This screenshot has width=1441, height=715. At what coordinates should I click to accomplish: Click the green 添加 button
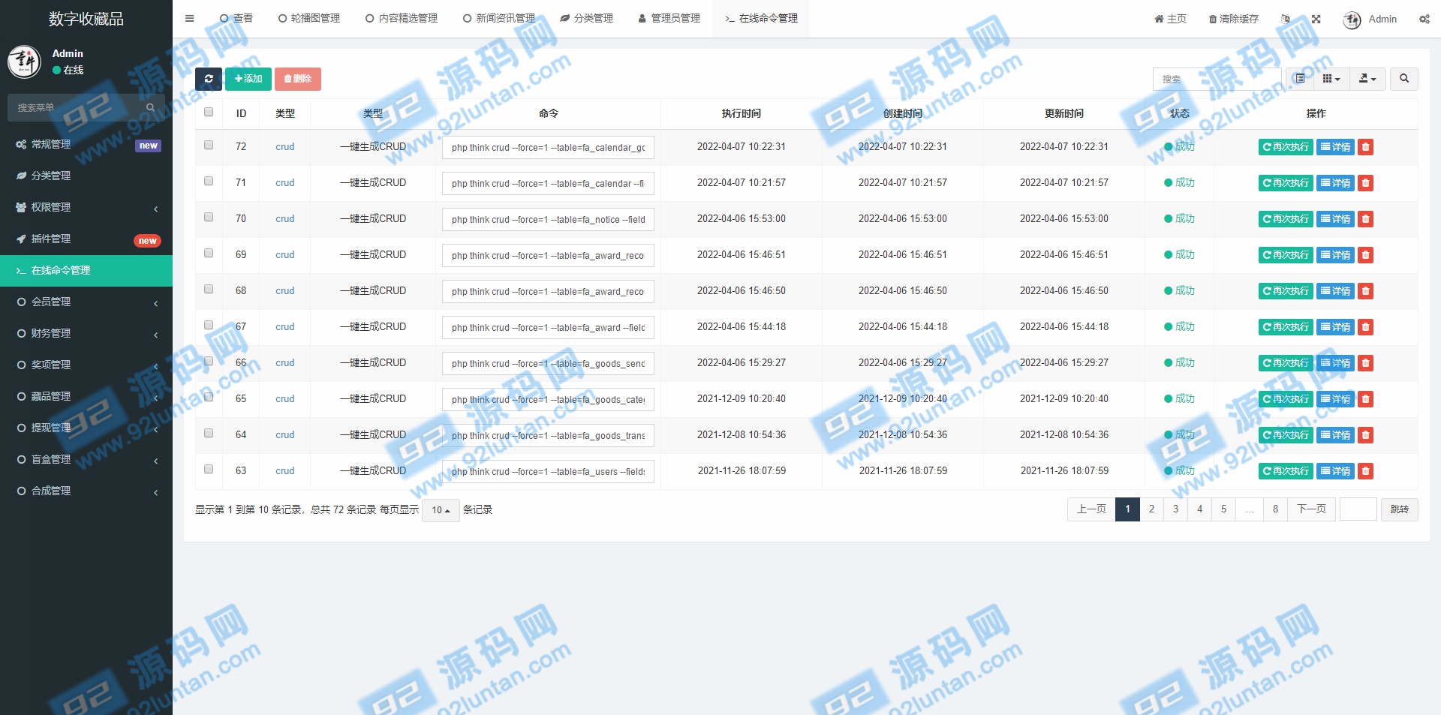click(248, 79)
